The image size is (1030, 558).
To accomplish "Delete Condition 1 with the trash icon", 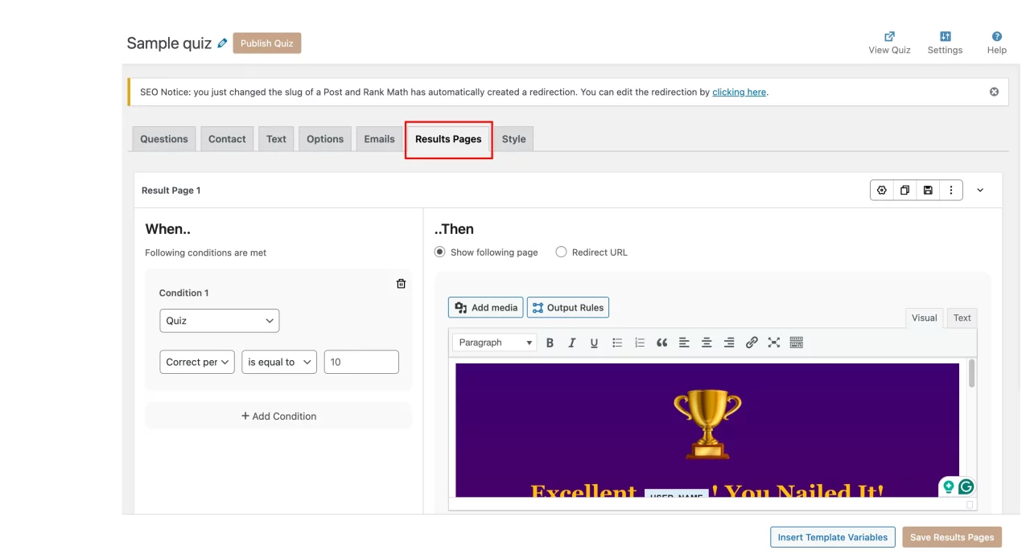I will 401,284.
